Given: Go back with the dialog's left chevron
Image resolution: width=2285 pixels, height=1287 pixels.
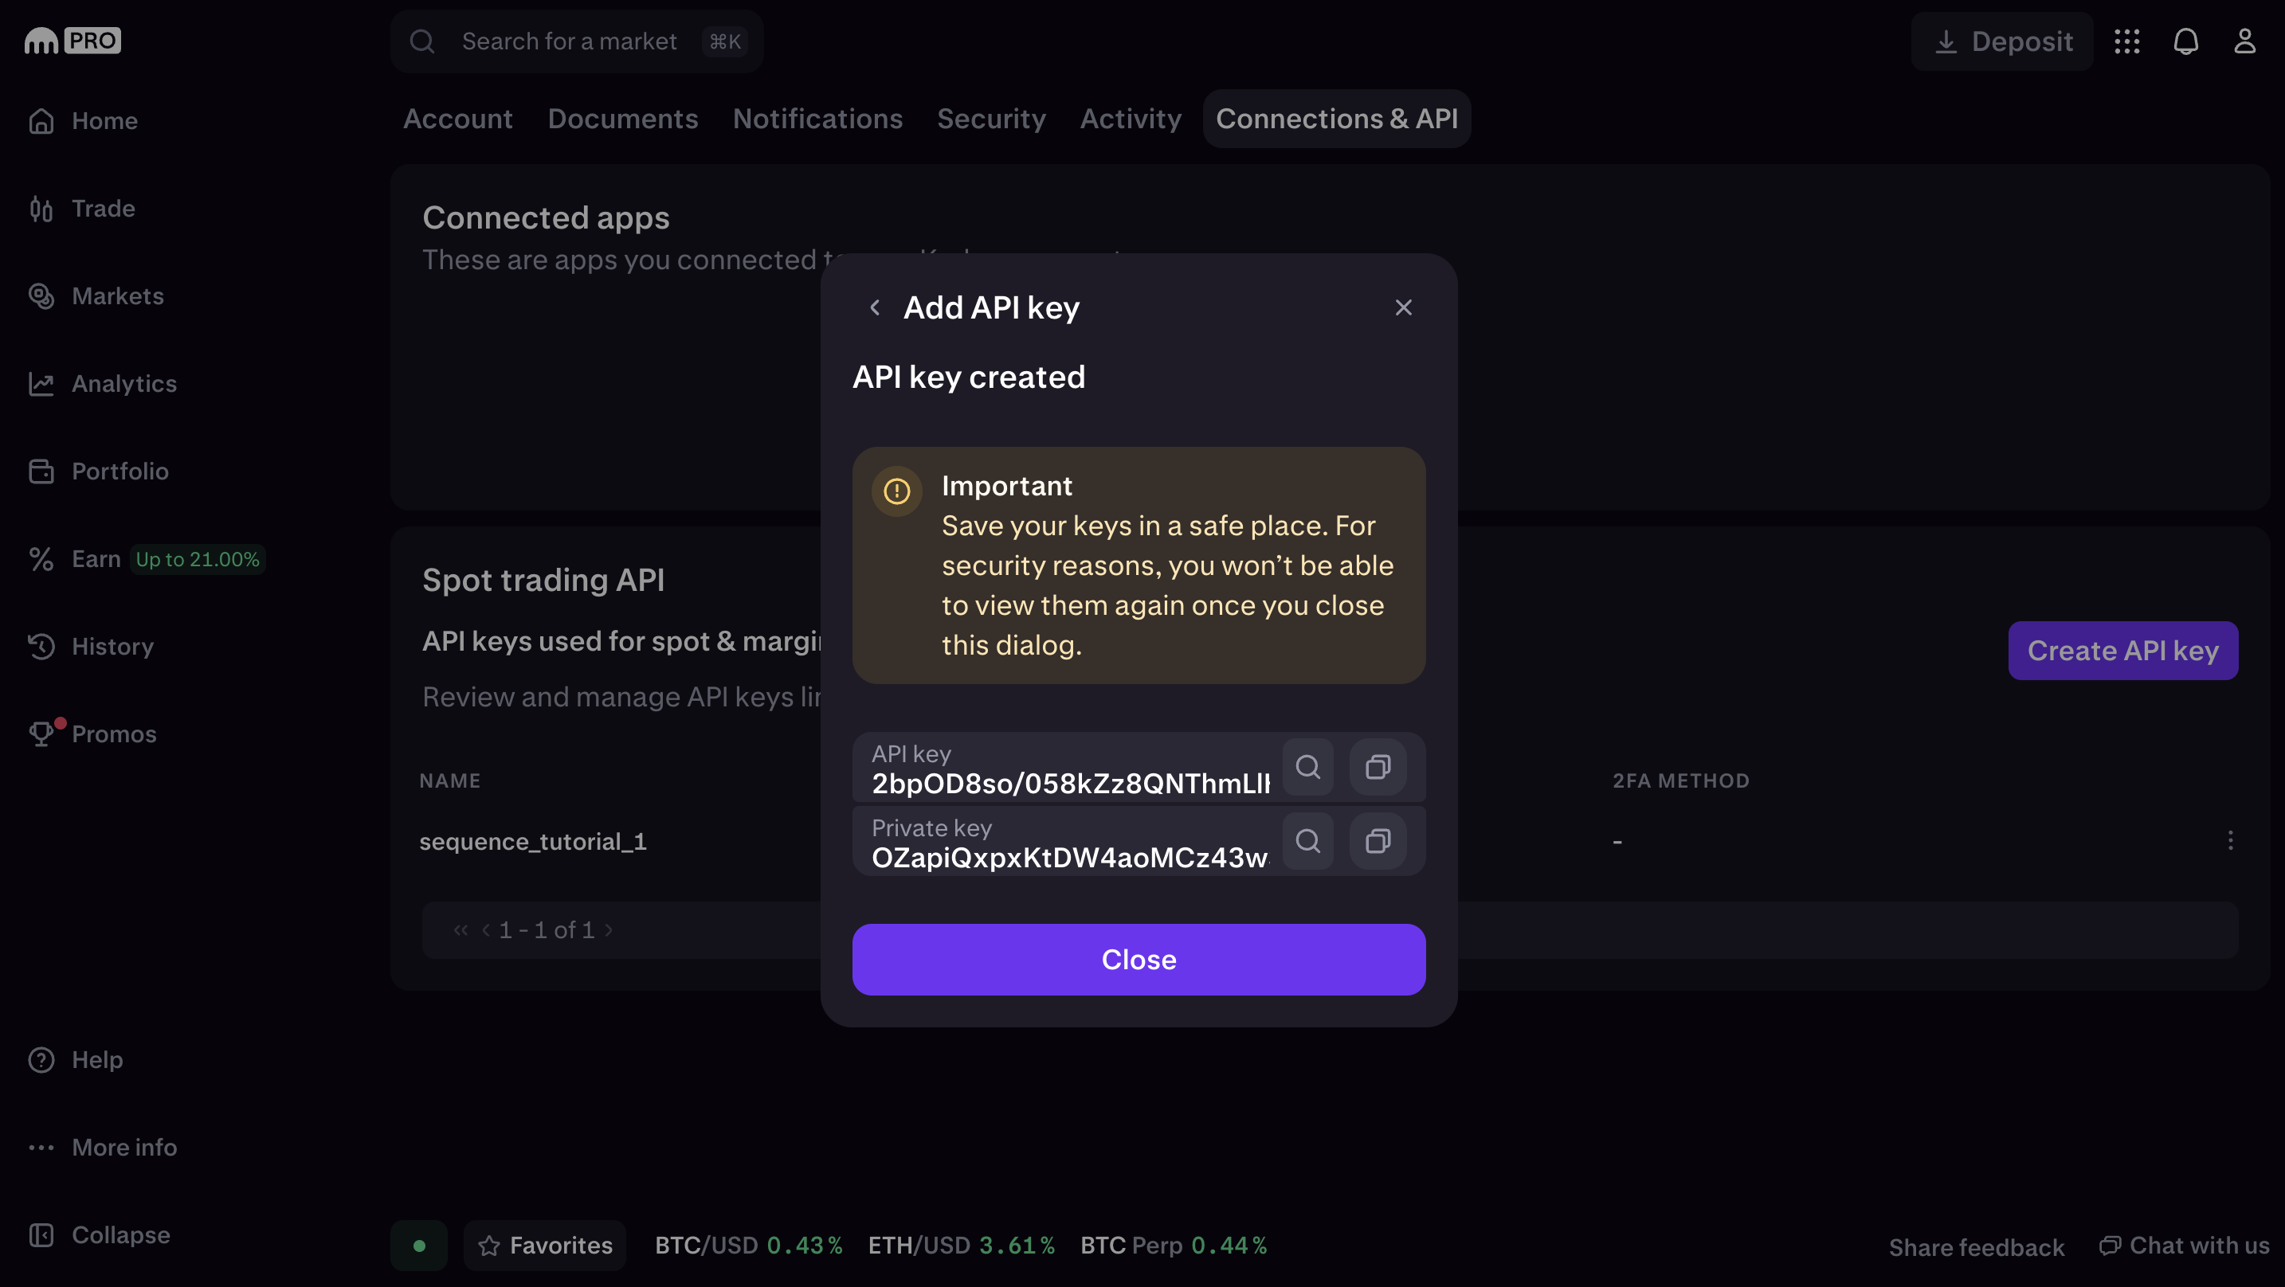Looking at the screenshot, I should 875,307.
